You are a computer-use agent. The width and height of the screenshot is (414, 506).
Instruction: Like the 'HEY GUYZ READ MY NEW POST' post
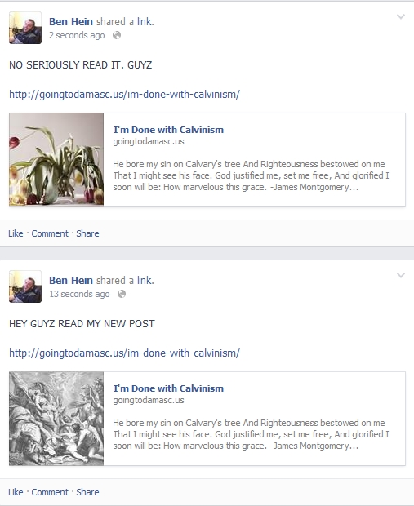pos(16,492)
